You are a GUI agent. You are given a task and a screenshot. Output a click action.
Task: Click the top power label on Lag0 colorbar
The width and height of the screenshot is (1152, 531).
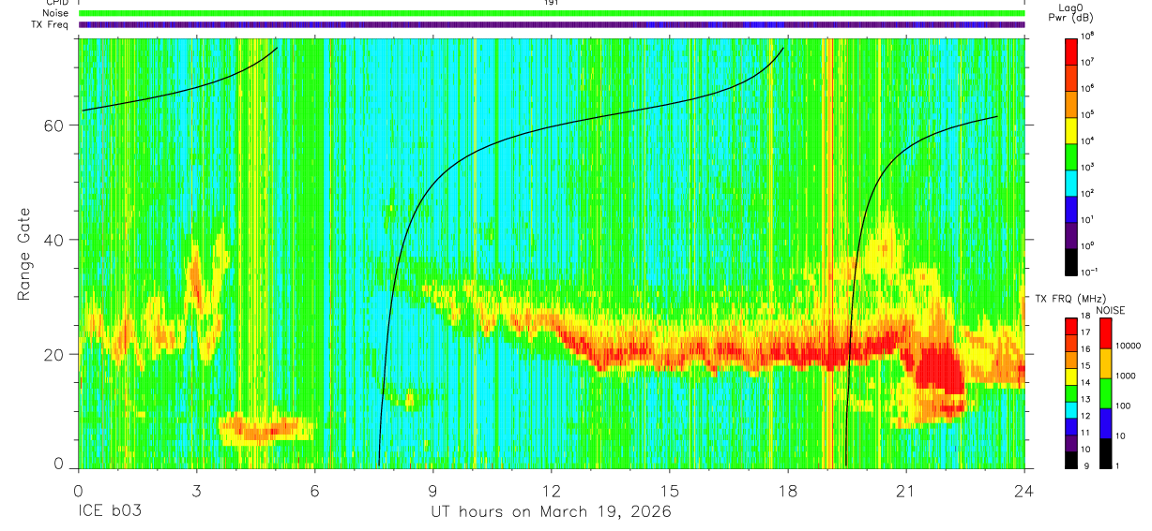tap(1088, 35)
